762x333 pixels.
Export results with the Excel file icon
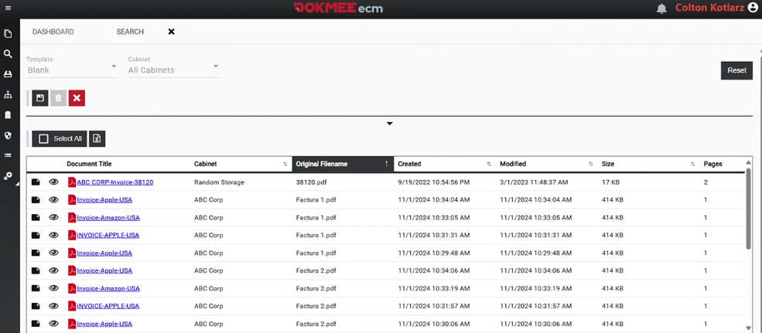coord(97,139)
